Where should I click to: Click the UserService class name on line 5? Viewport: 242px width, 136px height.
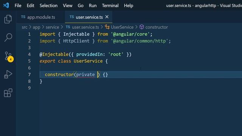(88, 61)
